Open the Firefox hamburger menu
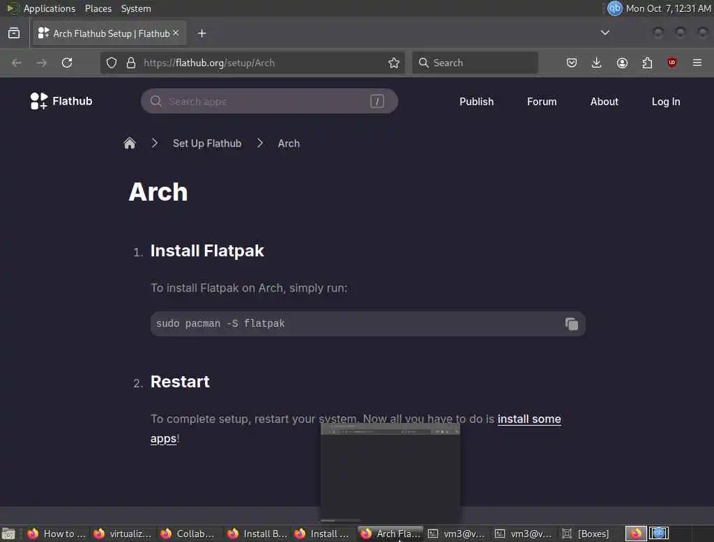Viewport: 714px width, 542px height. pyautogui.click(x=697, y=63)
